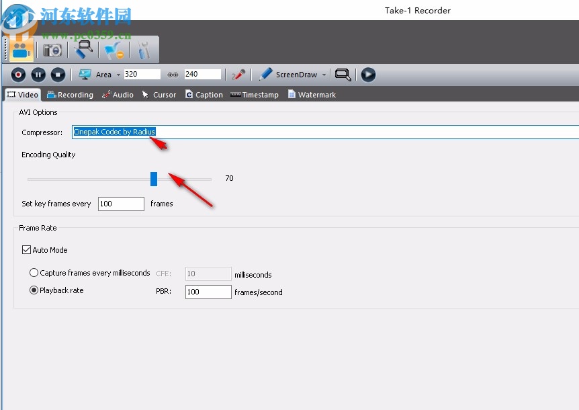
Task: Open the magnifier viewer tool icon
Action: click(x=83, y=50)
